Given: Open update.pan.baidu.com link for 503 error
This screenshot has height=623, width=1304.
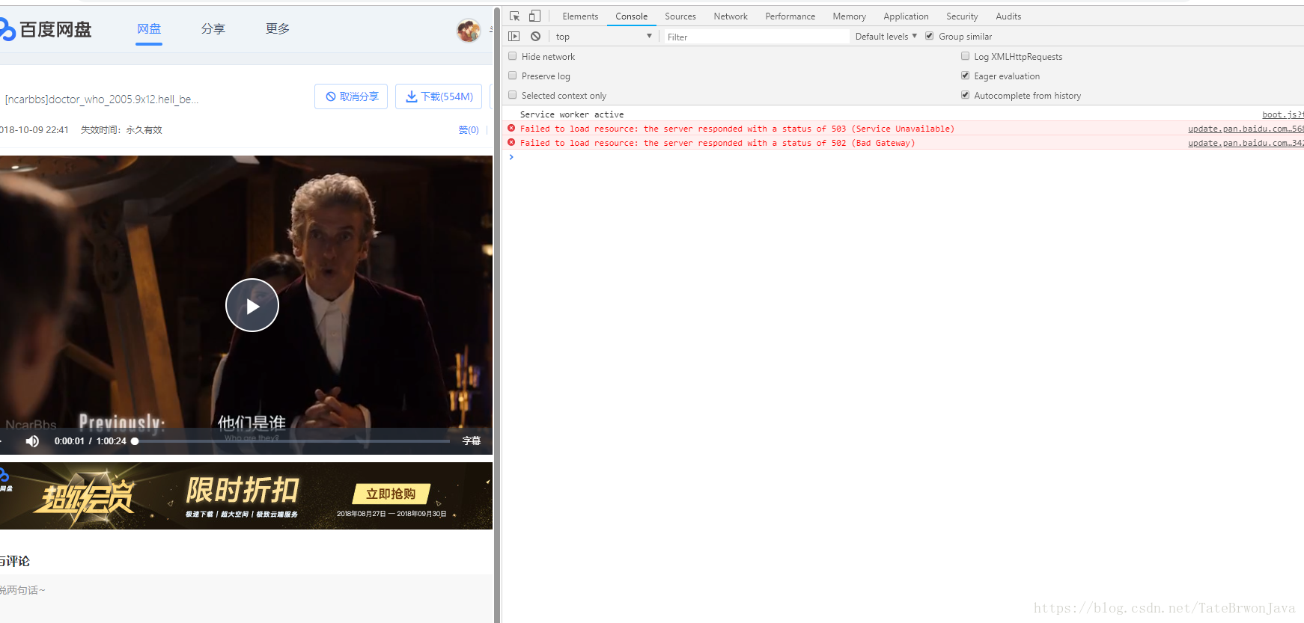Looking at the screenshot, I should [1246, 129].
